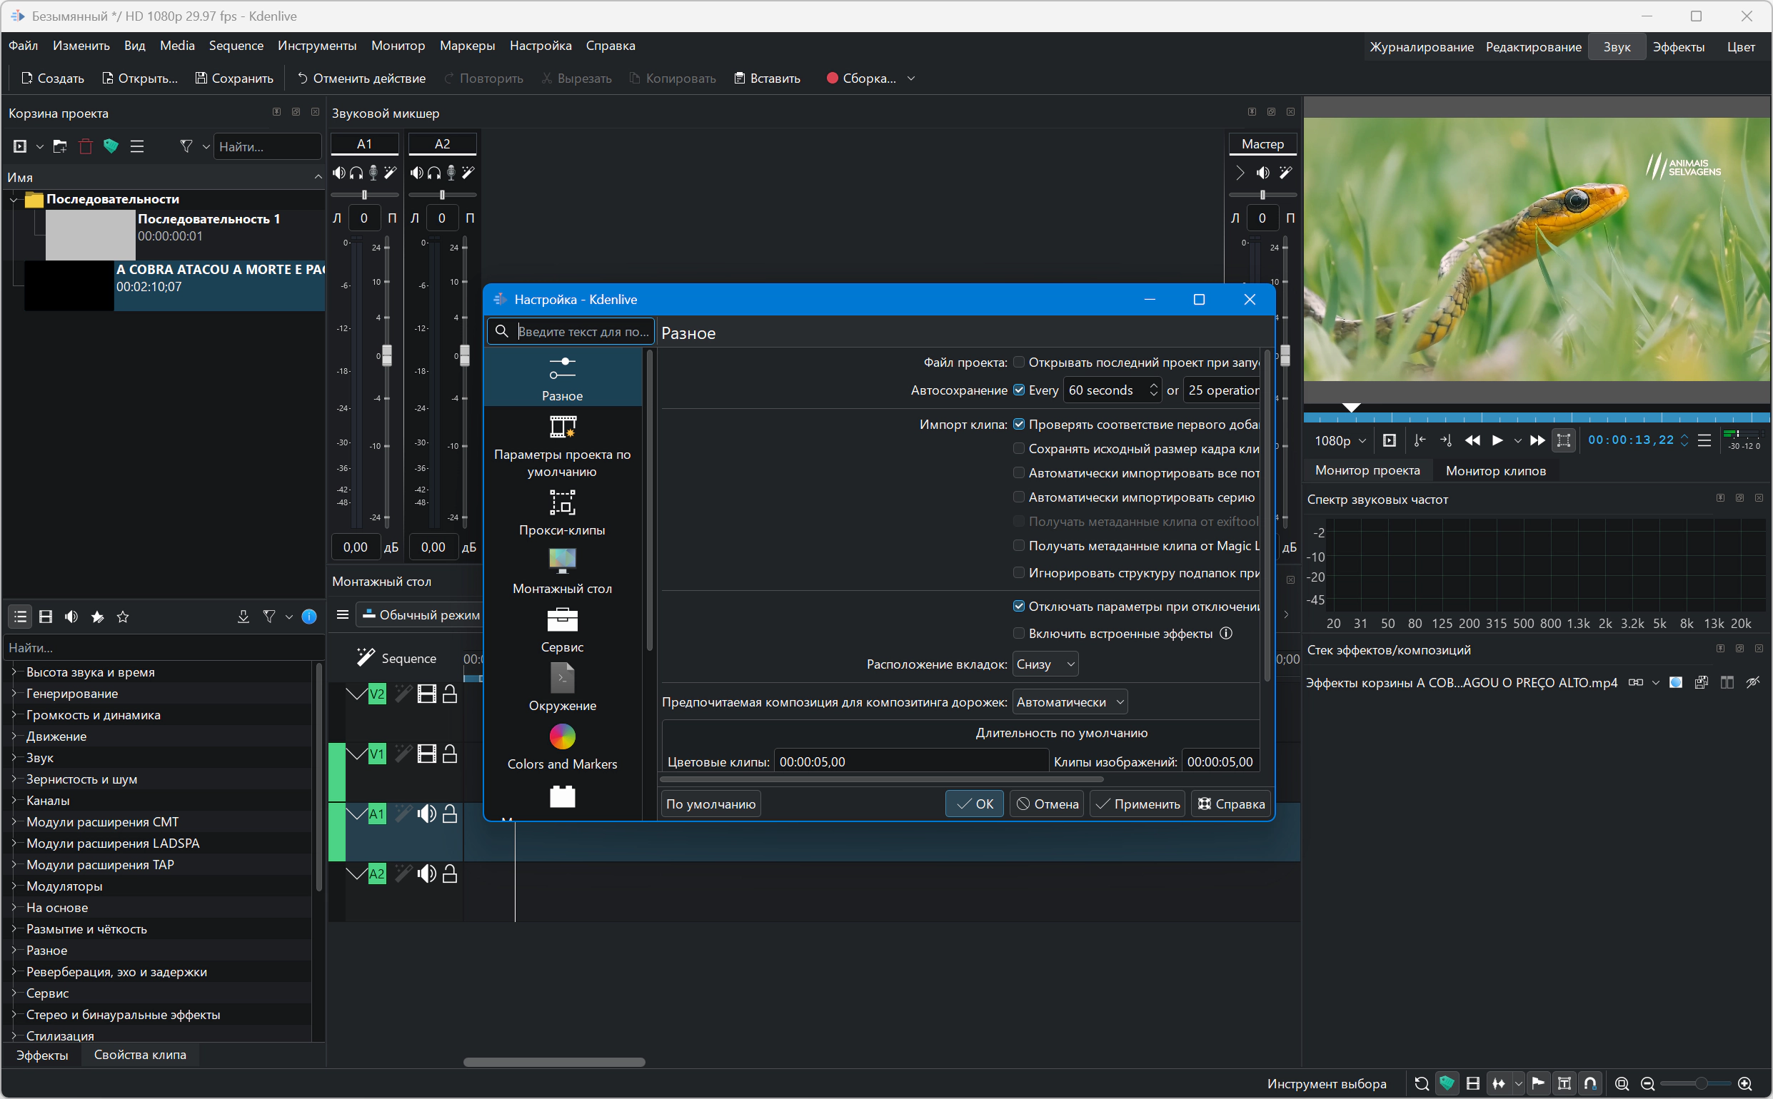Open the Файл menu
The image size is (1773, 1099).
[24, 46]
